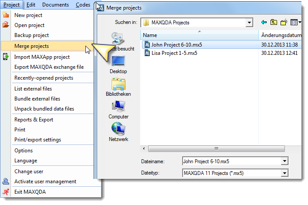Click the MAXQDA Projects folder icon in Suchen in
308x205 pixels.
[x=146, y=23]
